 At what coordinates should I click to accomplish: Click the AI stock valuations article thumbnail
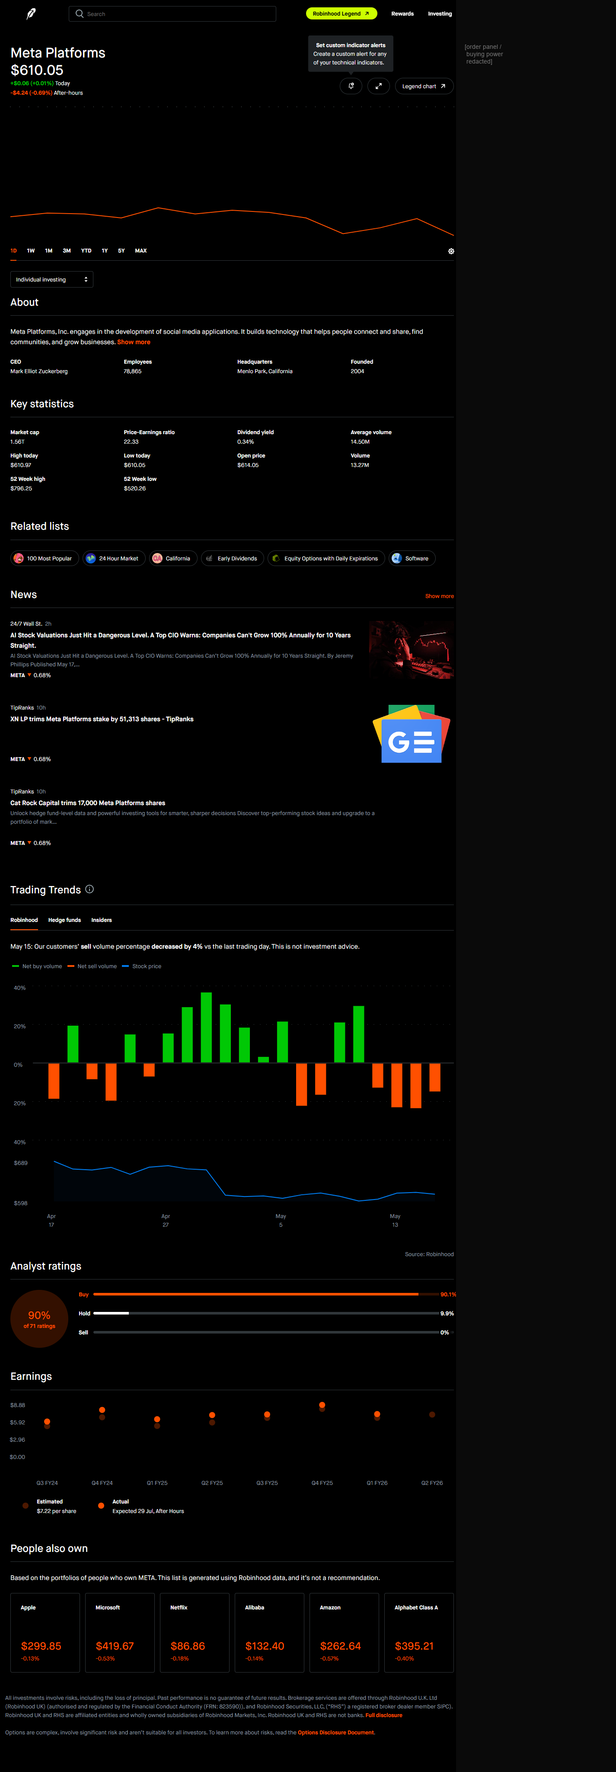point(411,650)
